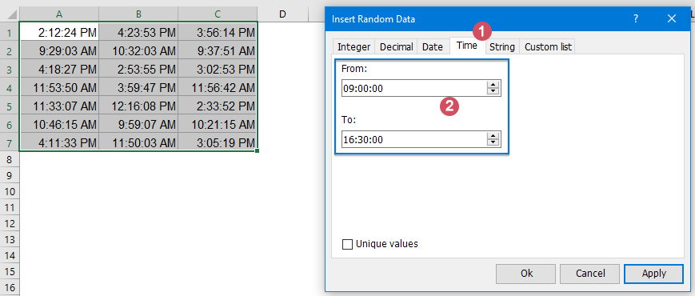Select cell with 10:46:15 AM
This screenshot has width=695, height=296.
[x=59, y=124]
